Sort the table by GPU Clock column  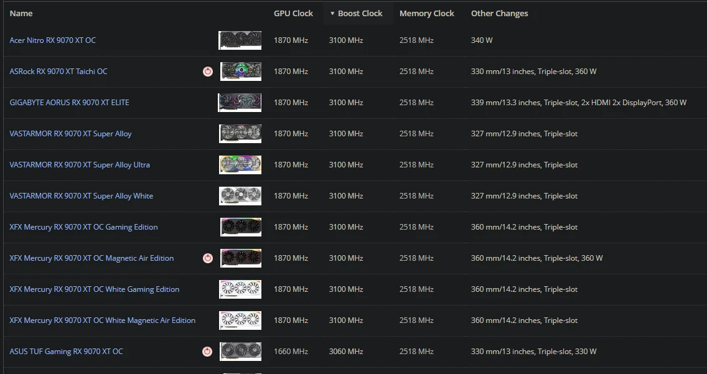tap(293, 13)
